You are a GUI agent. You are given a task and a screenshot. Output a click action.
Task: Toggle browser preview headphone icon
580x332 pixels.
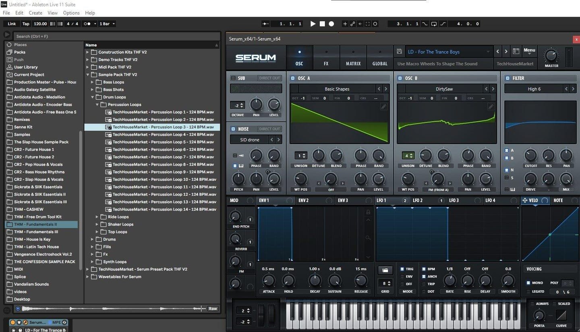pyautogui.click(x=18, y=309)
